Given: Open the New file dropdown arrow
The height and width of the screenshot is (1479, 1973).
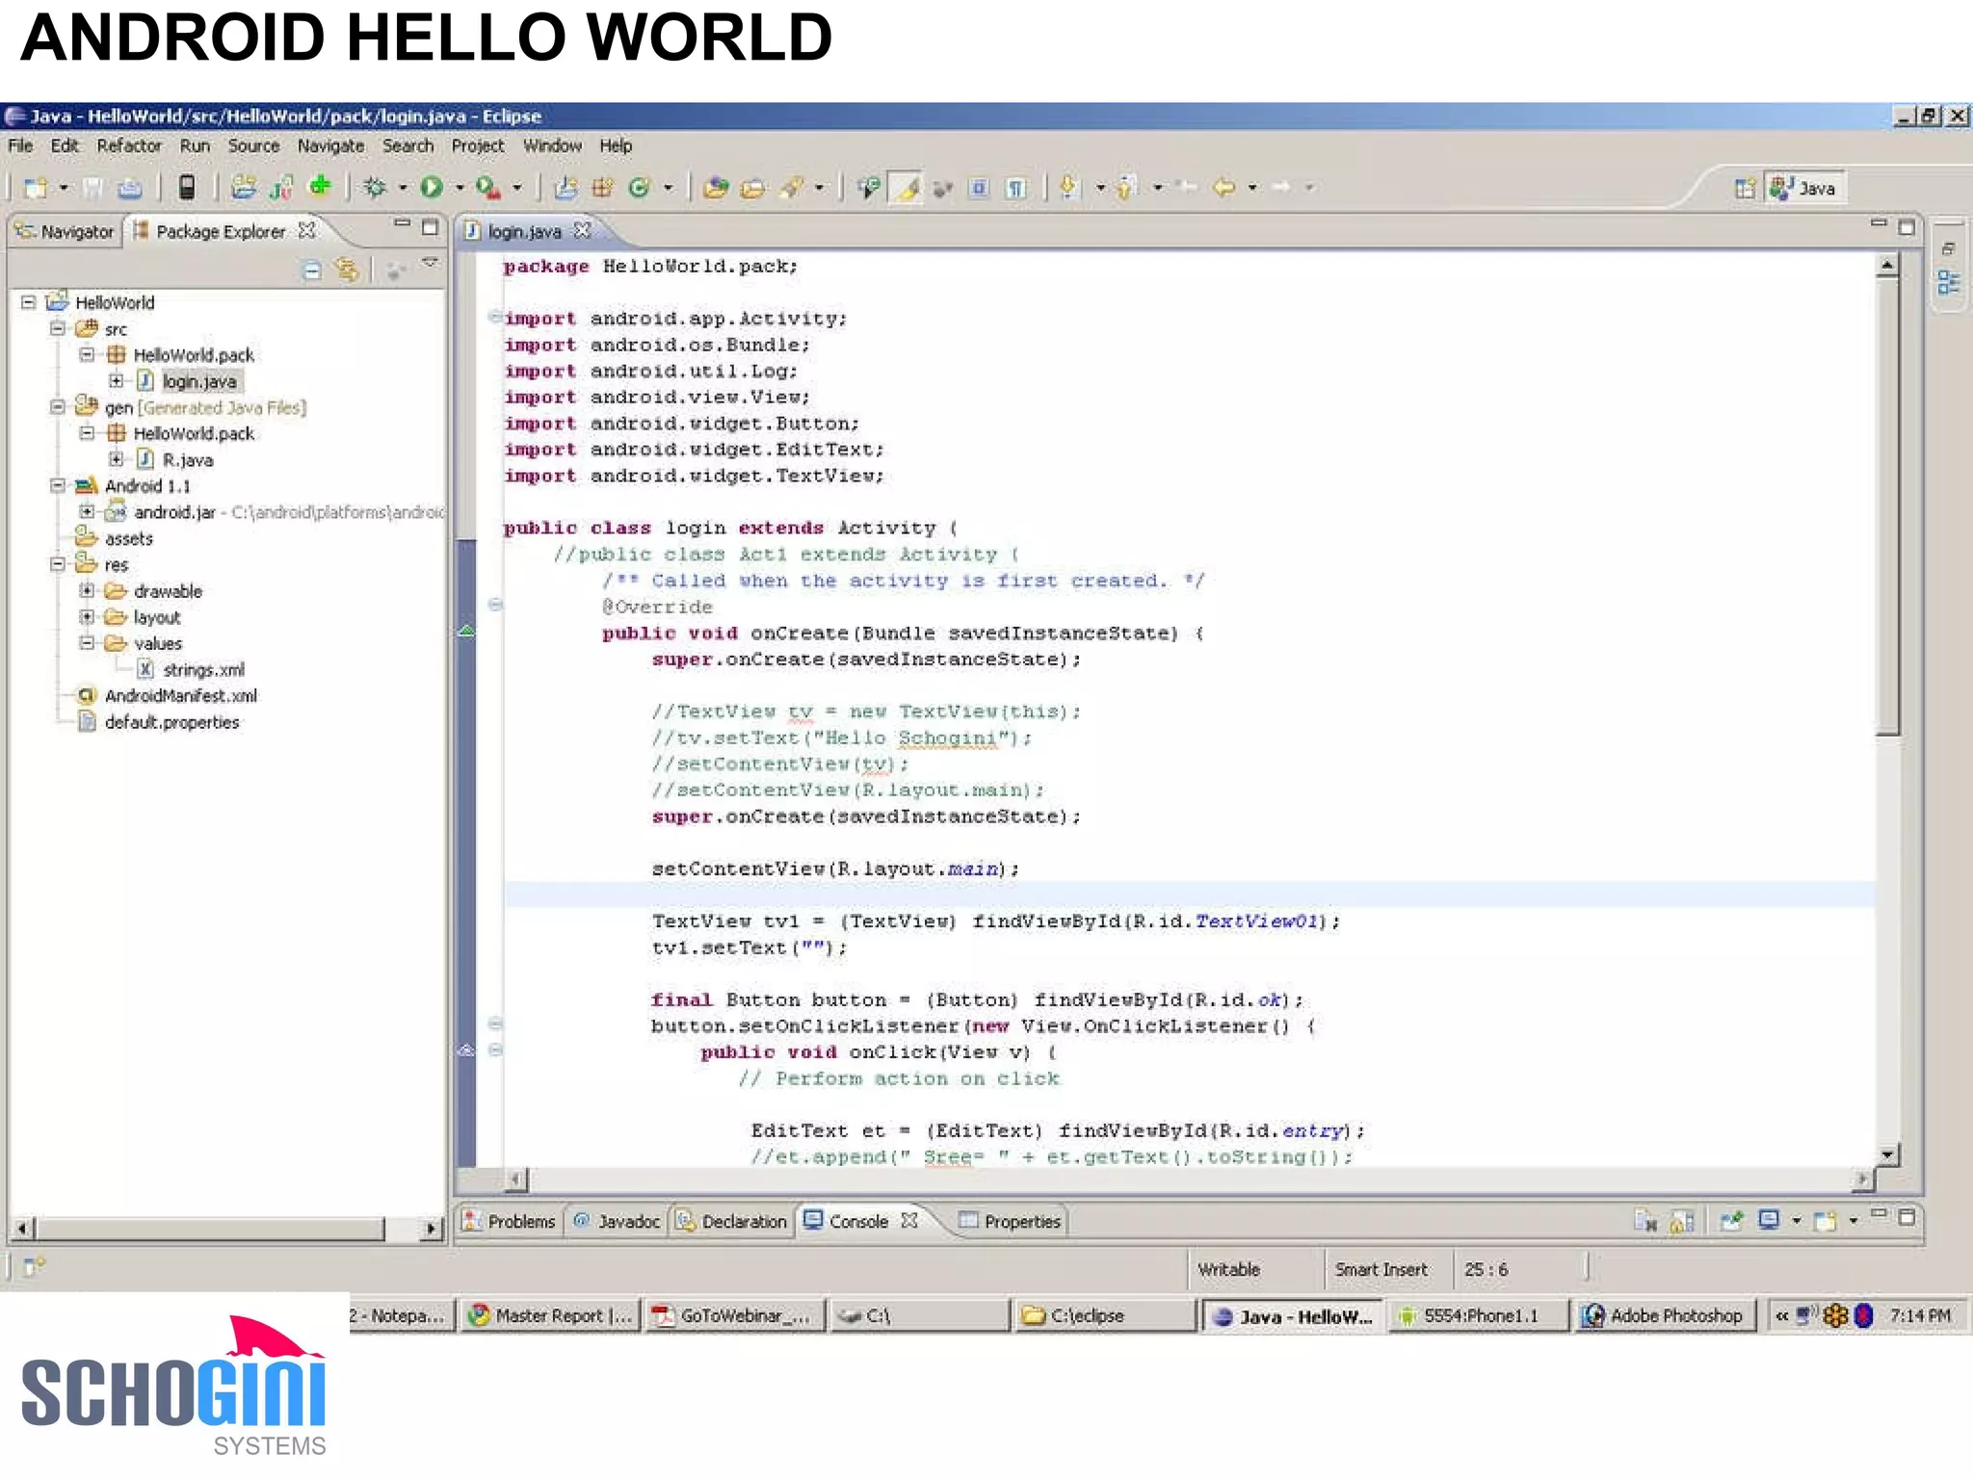Looking at the screenshot, I should tap(64, 188).
